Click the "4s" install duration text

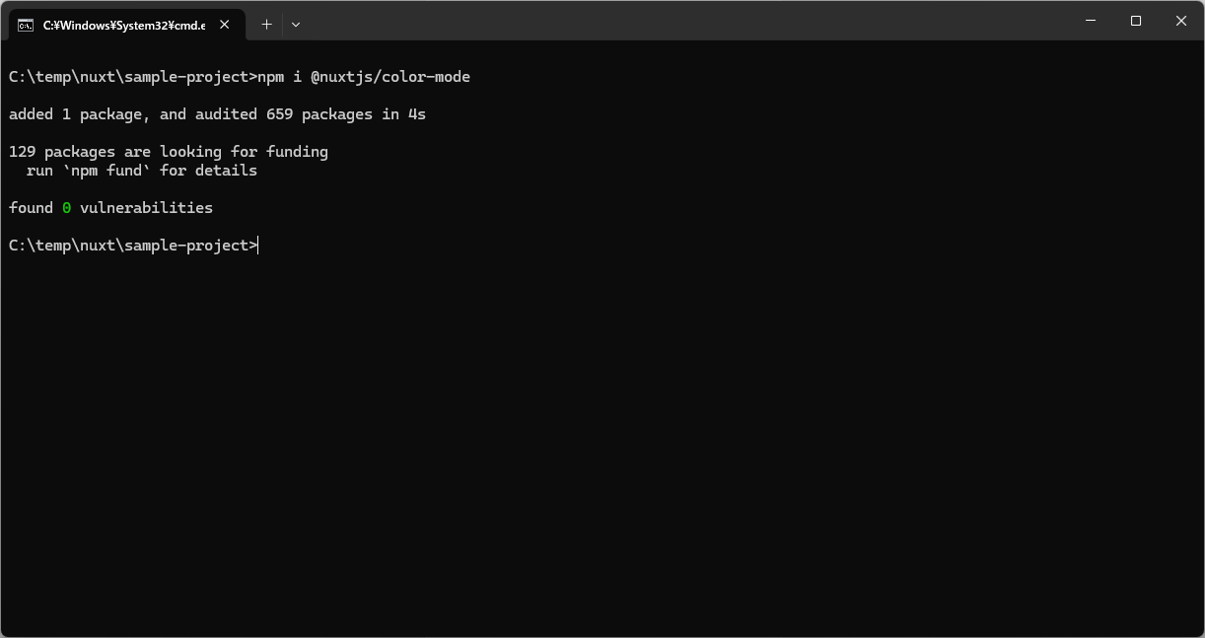(417, 114)
